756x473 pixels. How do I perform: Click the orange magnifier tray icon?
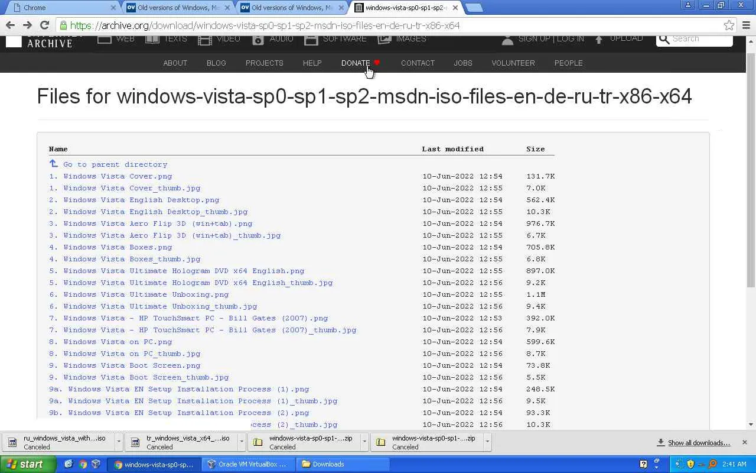713,464
